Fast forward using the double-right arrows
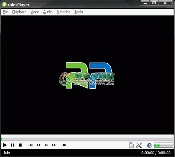The image size is (175, 157). coord(46,145)
